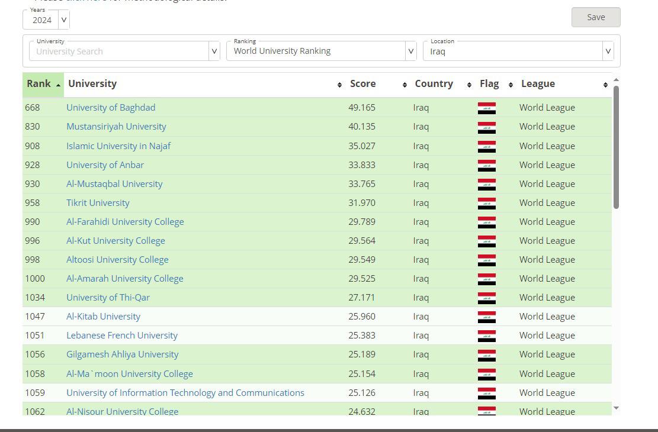Click the Save button
This screenshot has width=658, height=432.
point(595,17)
